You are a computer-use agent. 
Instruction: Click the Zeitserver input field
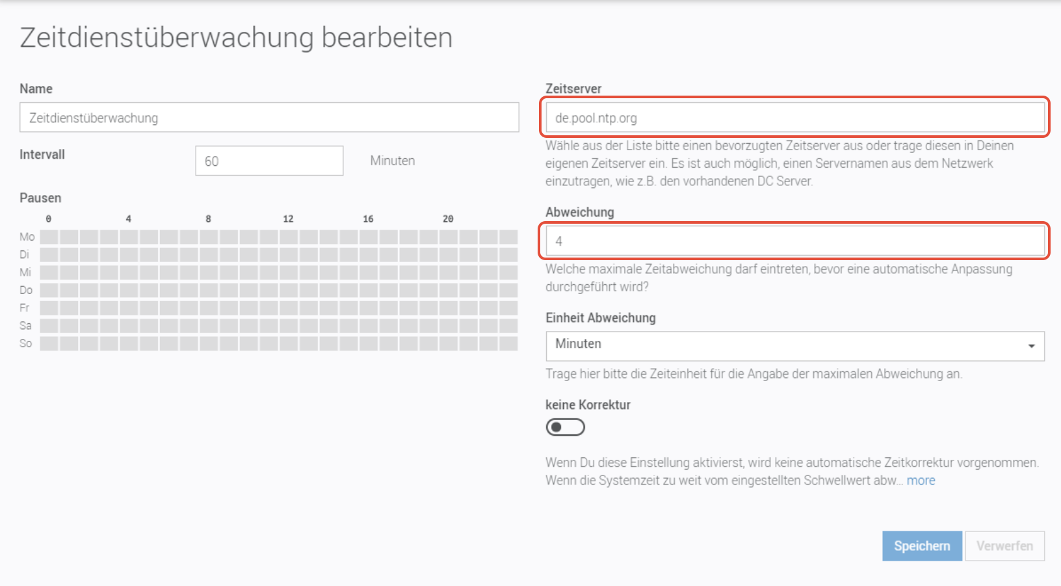[x=795, y=118]
